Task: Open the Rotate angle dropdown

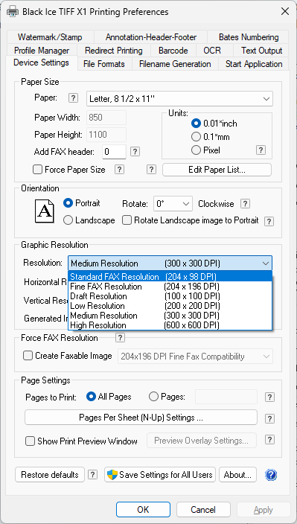Action: [x=173, y=204]
